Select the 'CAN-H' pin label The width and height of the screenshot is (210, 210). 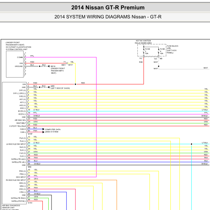[23, 129]
